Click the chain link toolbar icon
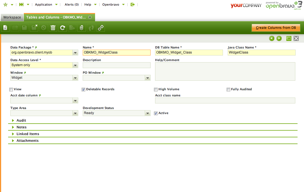The image size is (304, 192). point(101,28)
